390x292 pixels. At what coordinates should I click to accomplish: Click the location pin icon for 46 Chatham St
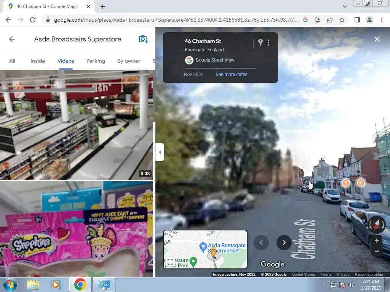pyautogui.click(x=260, y=43)
